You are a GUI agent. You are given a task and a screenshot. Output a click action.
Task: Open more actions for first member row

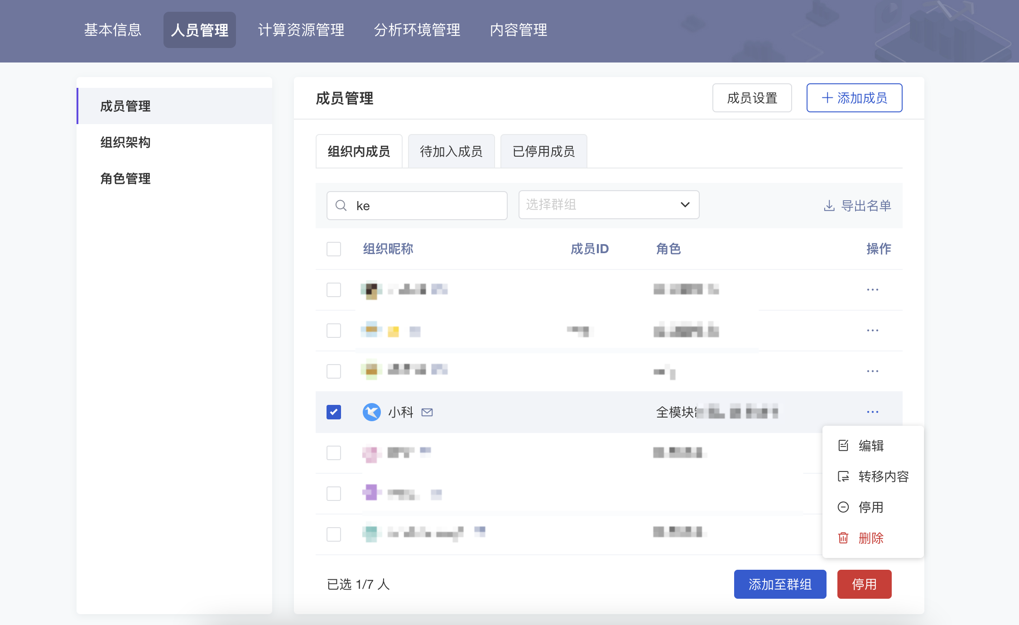point(872,290)
